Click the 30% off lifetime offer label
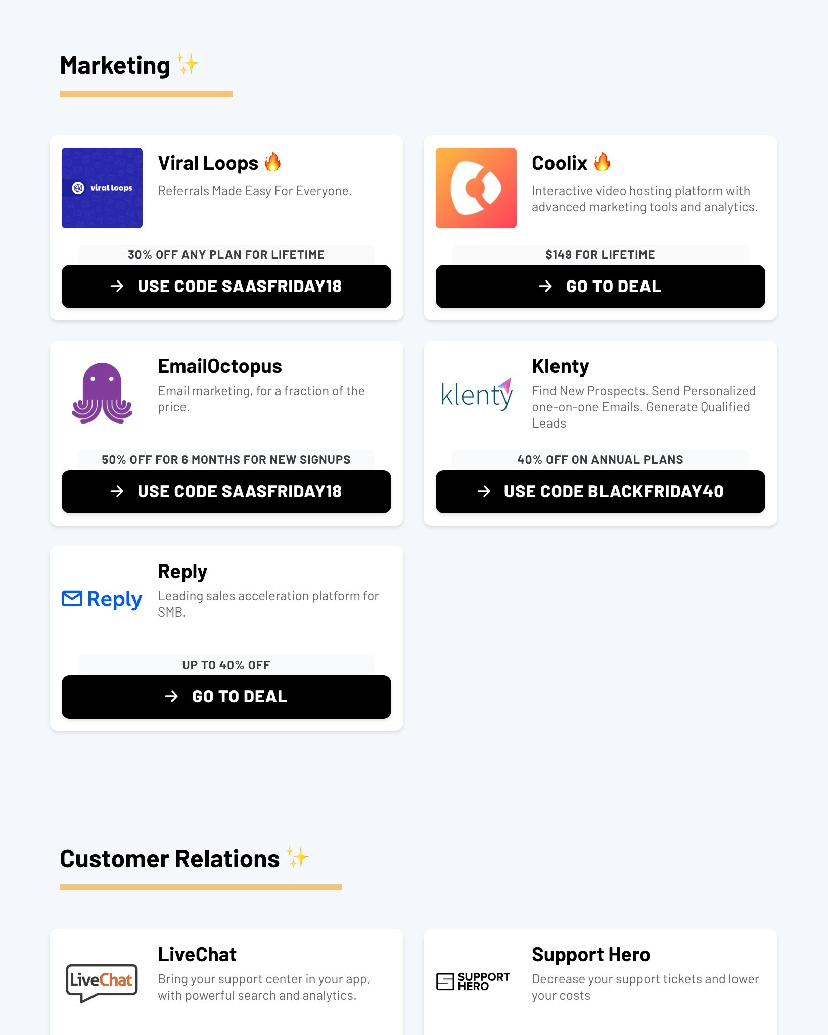Image resolution: width=828 pixels, height=1035 pixels. click(226, 254)
